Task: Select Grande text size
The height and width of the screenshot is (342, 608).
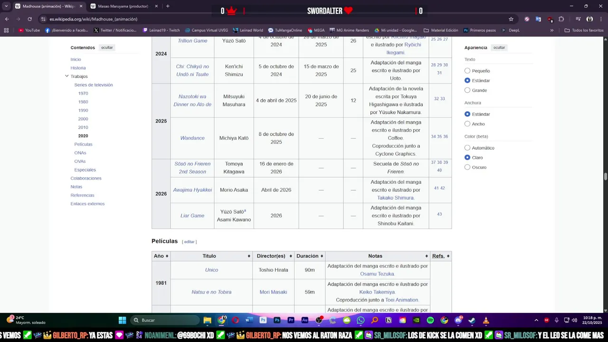Action: (x=467, y=90)
